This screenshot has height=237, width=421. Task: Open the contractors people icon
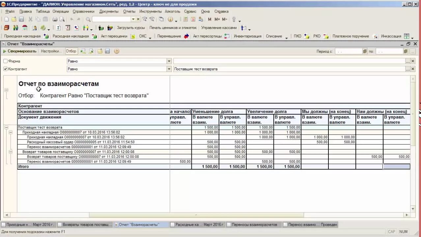[x=15, y=28]
